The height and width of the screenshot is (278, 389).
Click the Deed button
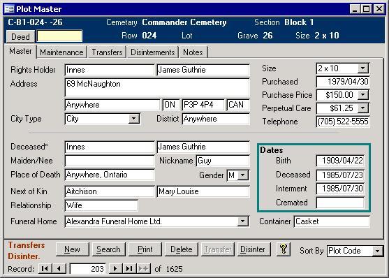[20, 37]
